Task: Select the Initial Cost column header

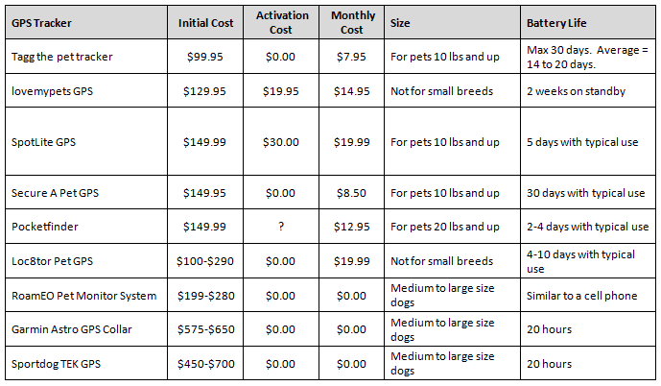Action: coord(202,22)
